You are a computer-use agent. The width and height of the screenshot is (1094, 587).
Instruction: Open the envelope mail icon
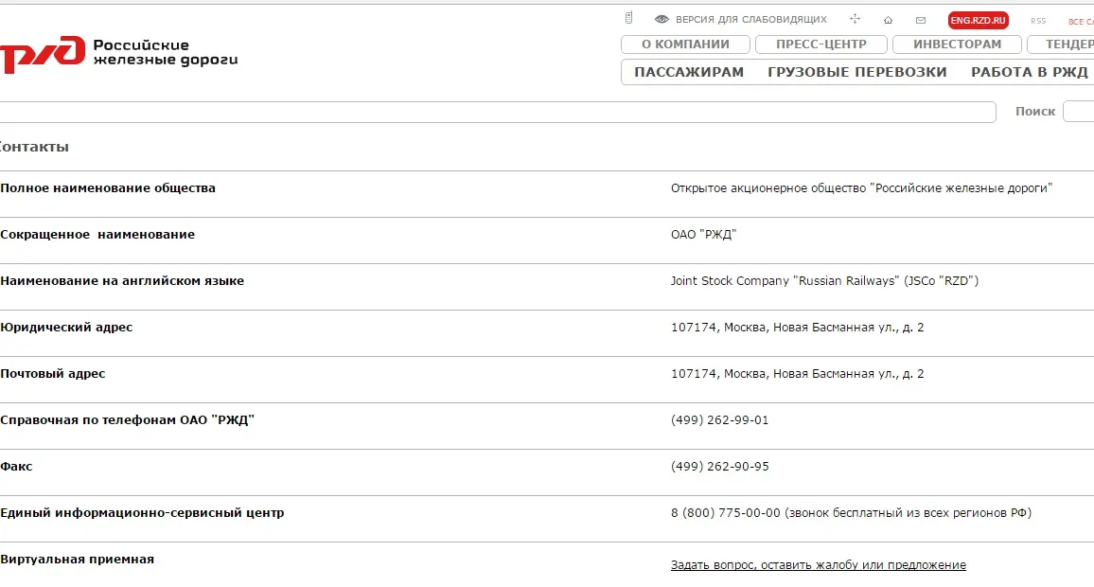(921, 20)
